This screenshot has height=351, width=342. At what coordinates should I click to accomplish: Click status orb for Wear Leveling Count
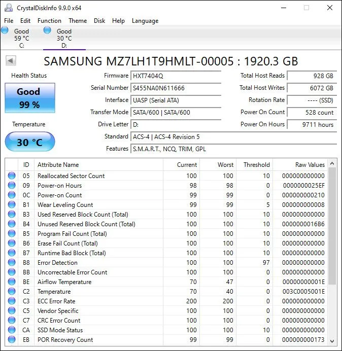12,204
